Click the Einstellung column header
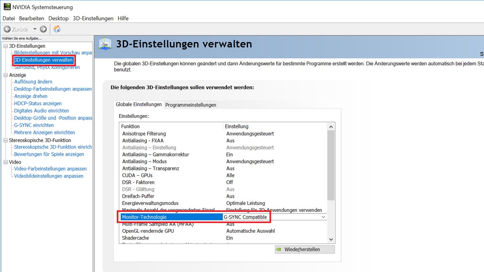 (x=275, y=126)
